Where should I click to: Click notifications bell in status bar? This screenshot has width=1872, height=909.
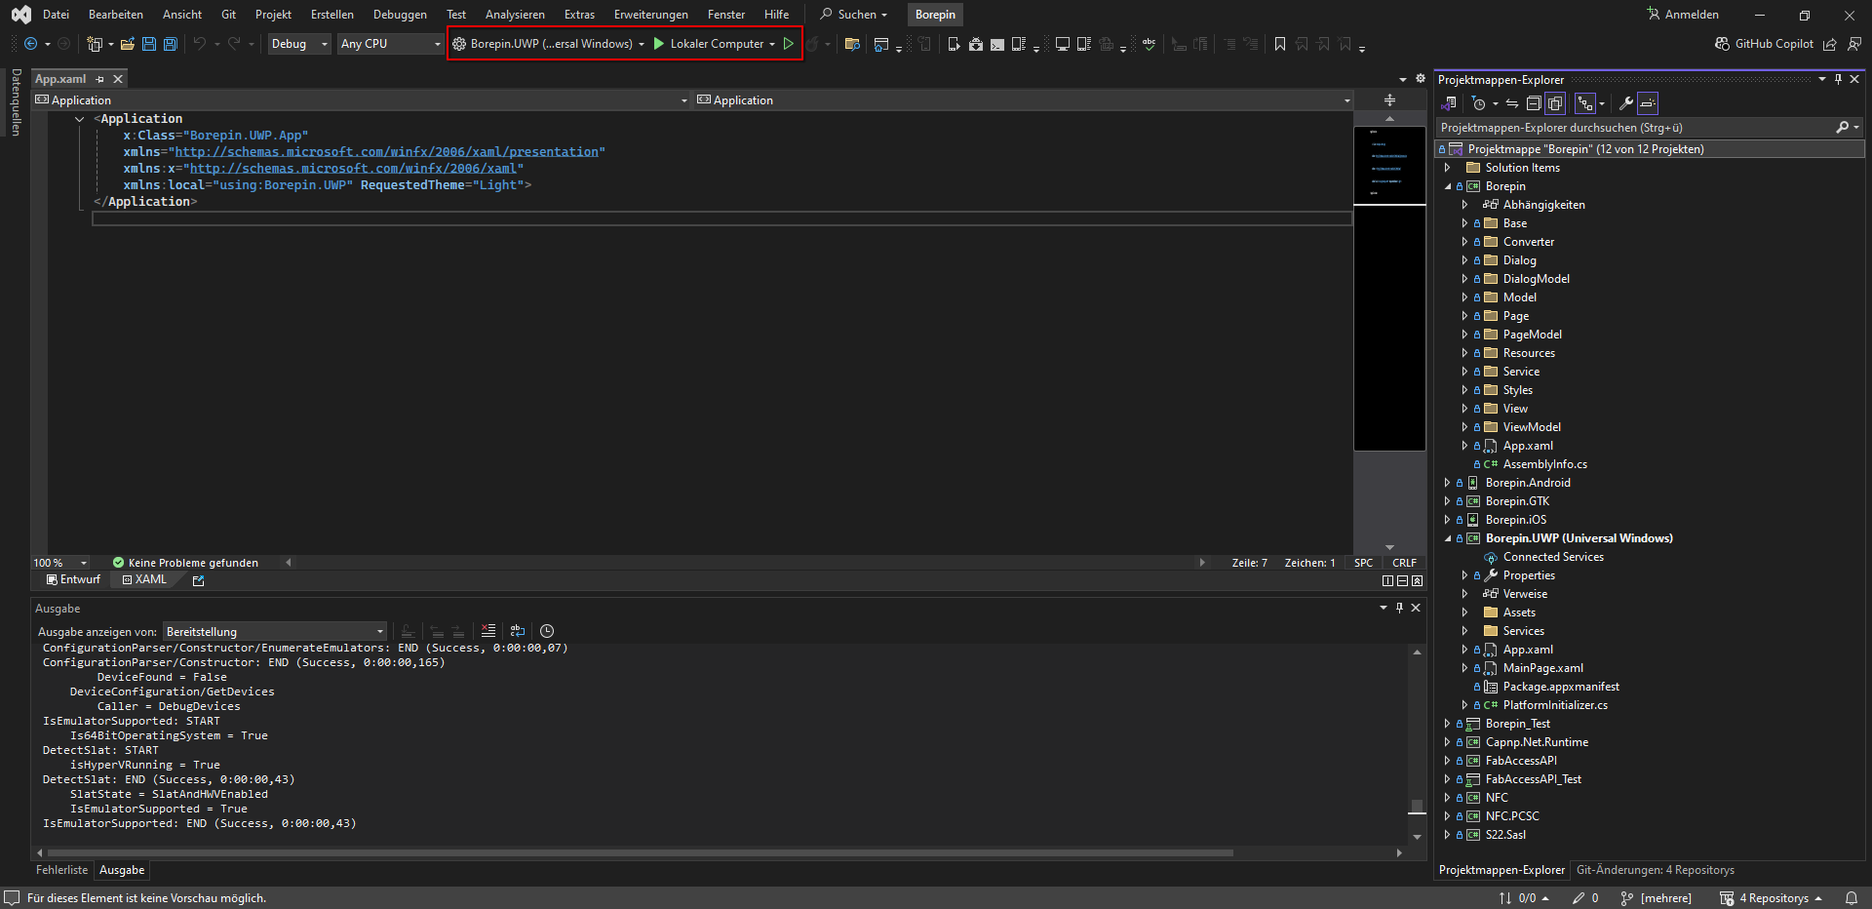coord(1851,898)
